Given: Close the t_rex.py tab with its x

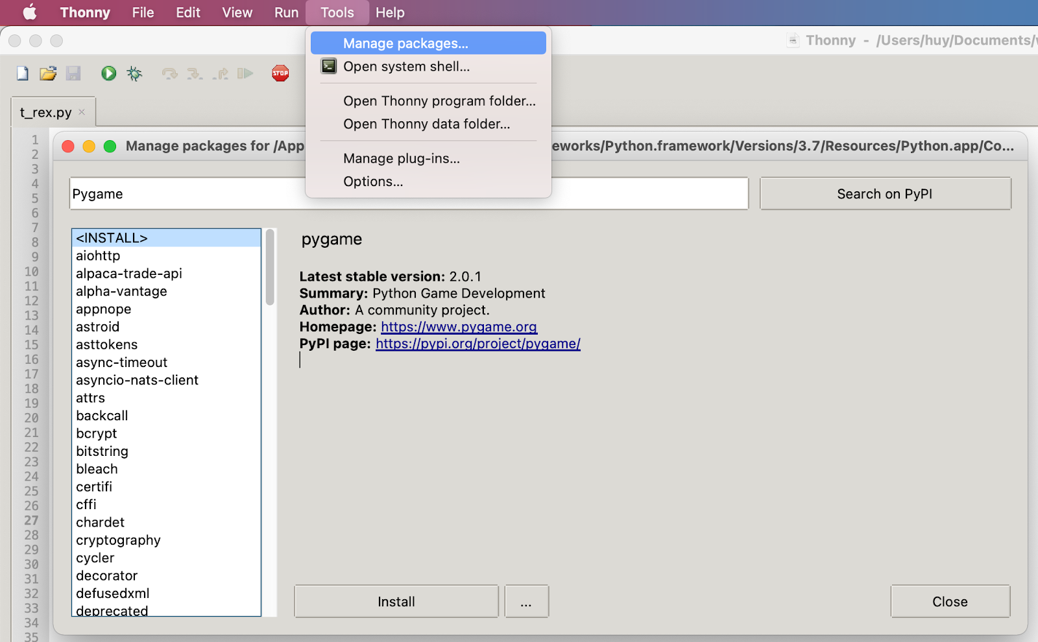Looking at the screenshot, I should pos(82,112).
